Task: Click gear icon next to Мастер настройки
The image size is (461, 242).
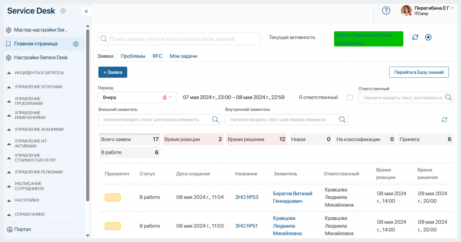Action: point(9,30)
